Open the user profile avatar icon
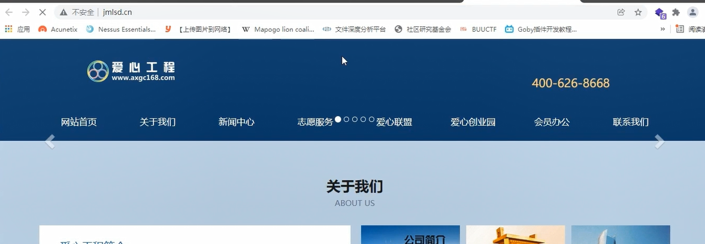Viewport: 705px width, 244px height. (x=692, y=12)
